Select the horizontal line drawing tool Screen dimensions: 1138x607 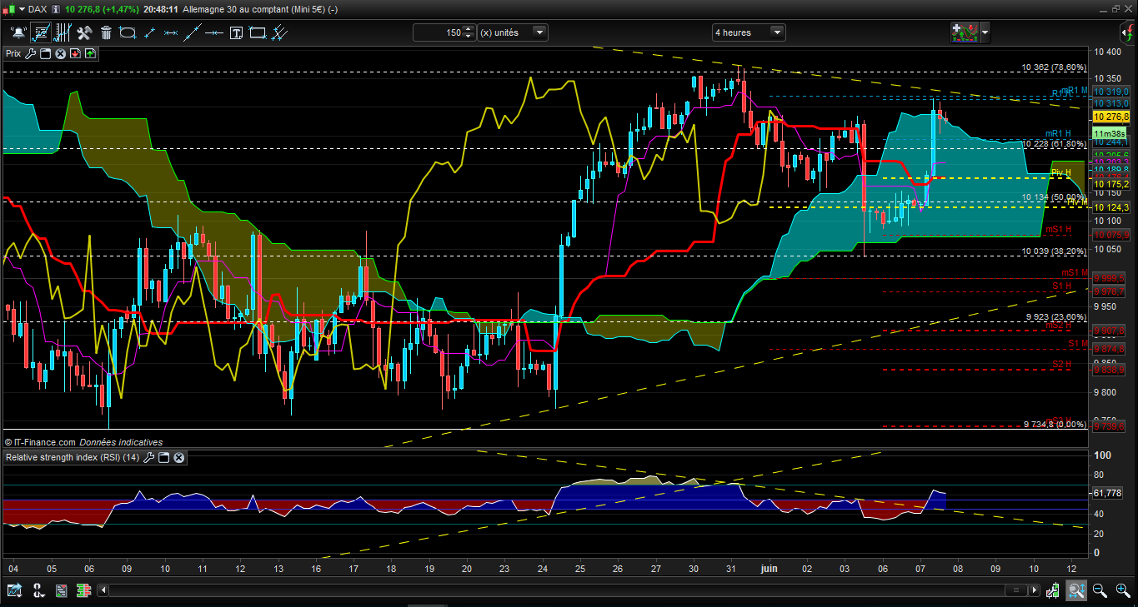point(171,32)
